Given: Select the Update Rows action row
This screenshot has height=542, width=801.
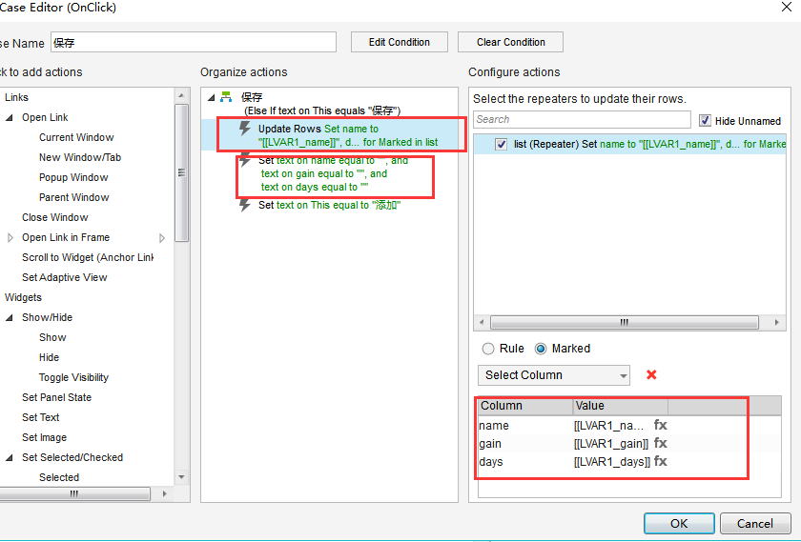Looking at the screenshot, I should pos(330,135).
